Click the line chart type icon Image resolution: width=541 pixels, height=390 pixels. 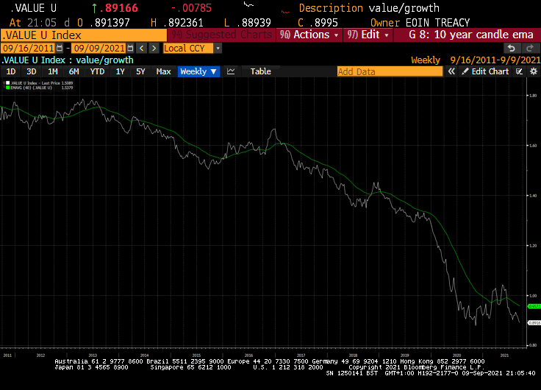coord(231,71)
